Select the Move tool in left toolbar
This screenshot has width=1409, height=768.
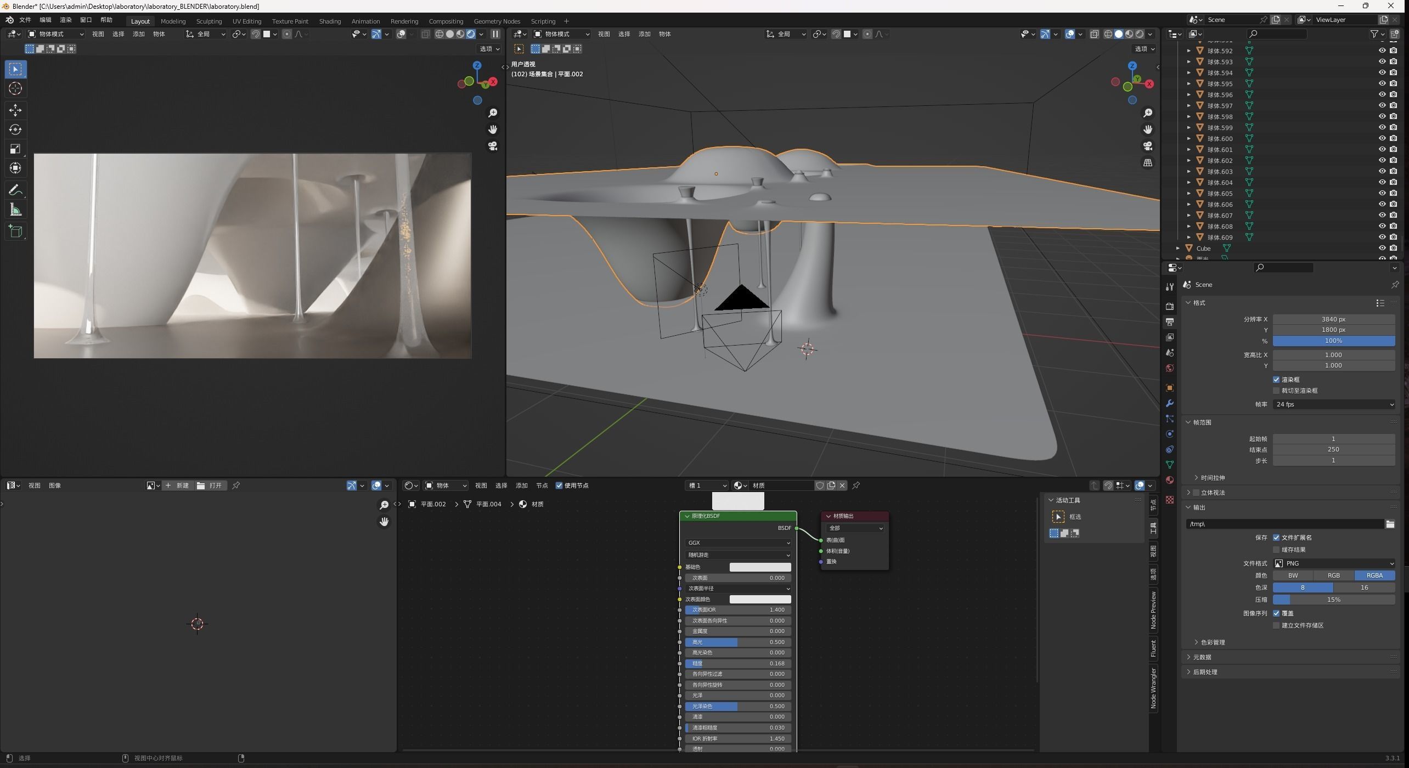(x=15, y=110)
